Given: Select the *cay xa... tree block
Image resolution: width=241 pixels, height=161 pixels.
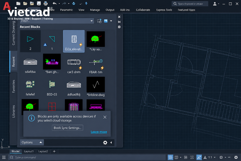Looking at the screenshot, I should click(x=96, y=41).
